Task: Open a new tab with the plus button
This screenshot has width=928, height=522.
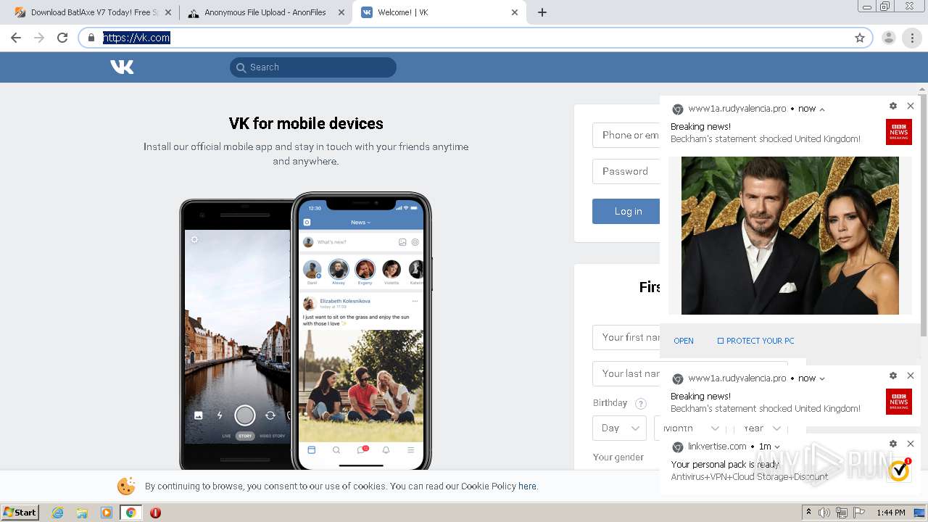Action: (x=542, y=12)
